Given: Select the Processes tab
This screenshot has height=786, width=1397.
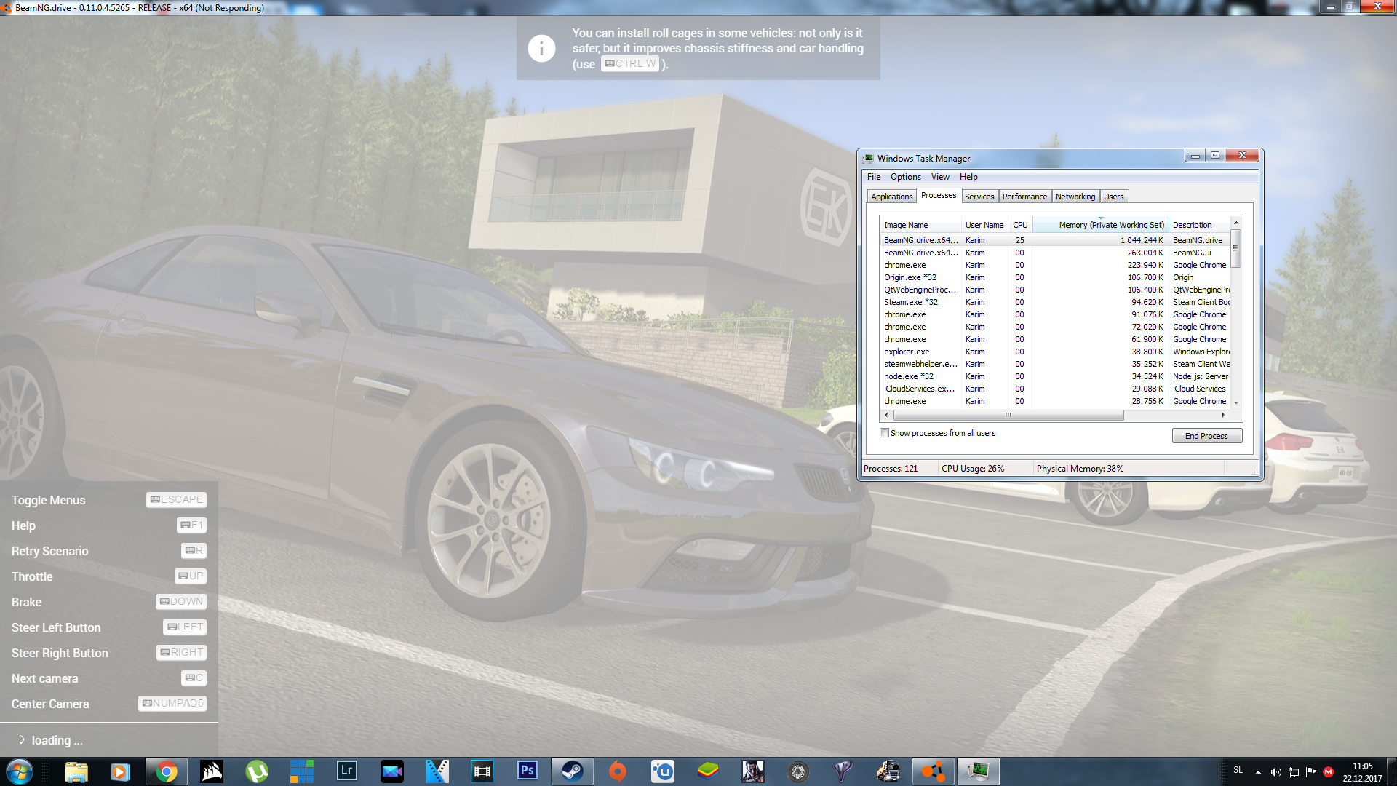Looking at the screenshot, I should click(939, 195).
